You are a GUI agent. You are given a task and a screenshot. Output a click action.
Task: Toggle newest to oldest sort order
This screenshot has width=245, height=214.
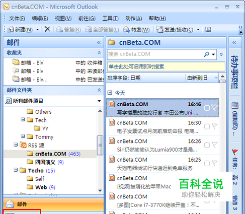[202, 78]
